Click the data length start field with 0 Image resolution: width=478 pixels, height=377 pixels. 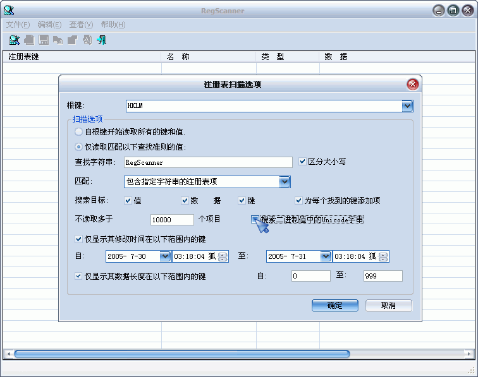click(311, 276)
